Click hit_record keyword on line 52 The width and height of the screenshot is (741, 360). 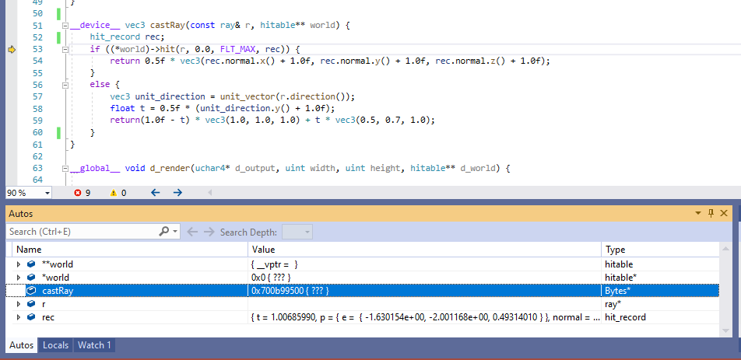pyautogui.click(x=115, y=37)
